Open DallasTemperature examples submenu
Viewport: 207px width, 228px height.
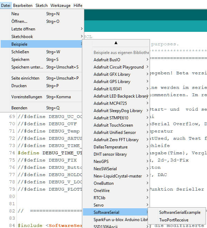pyautogui.click(x=116, y=147)
